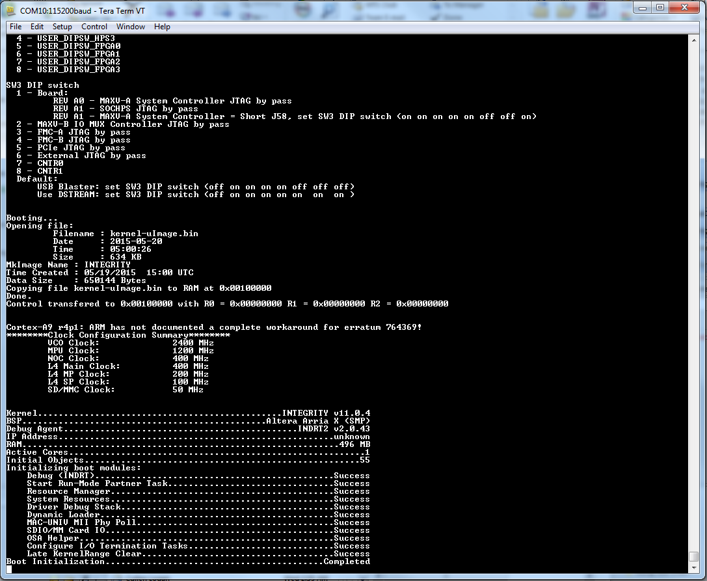Click the 'MAXV-B IO MUX Controller' line

[x=123, y=124]
